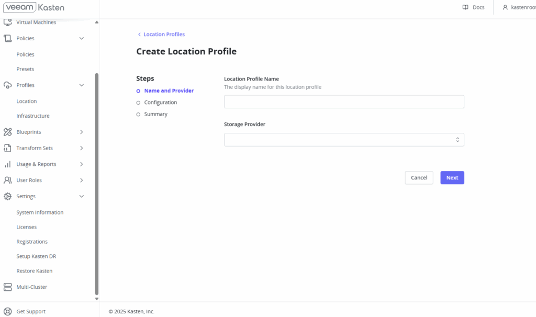The width and height of the screenshot is (536, 317).
Task: Click the Next button
Action: click(452, 177)
